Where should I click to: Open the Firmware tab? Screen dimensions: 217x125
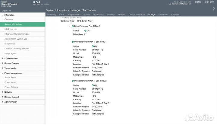coord(163,14)
